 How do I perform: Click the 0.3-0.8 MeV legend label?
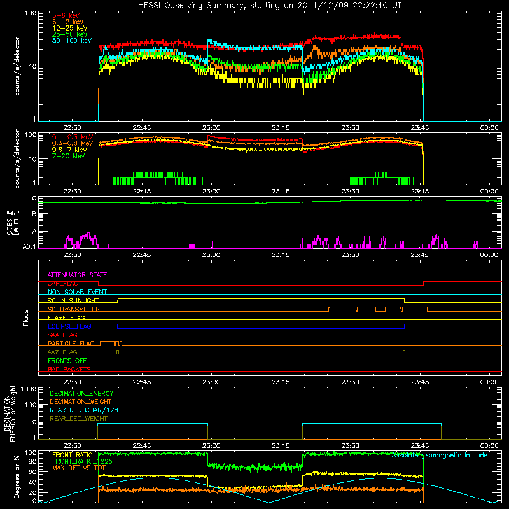(x=73, y=143)
